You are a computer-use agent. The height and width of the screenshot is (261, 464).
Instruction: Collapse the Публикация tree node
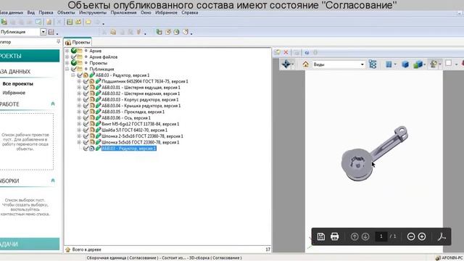pyautogui.click(x=67, y=69)
